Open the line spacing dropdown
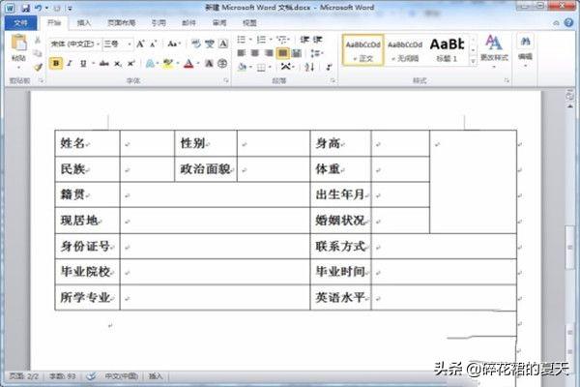580x387 pixels. [316, 53]
